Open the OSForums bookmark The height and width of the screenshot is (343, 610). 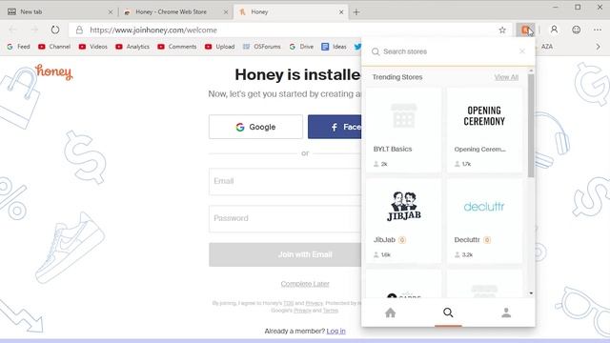[x=261, y=47]
